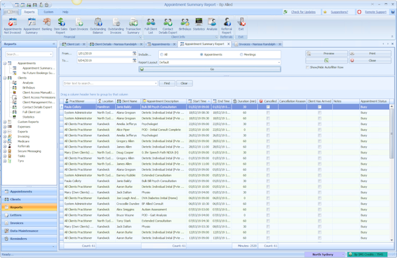Click the Bp SMS Credits status indicator
Image resolution: width=397 pixels, height=258 pixels.
pyautogui.click(x=367, y=254)
